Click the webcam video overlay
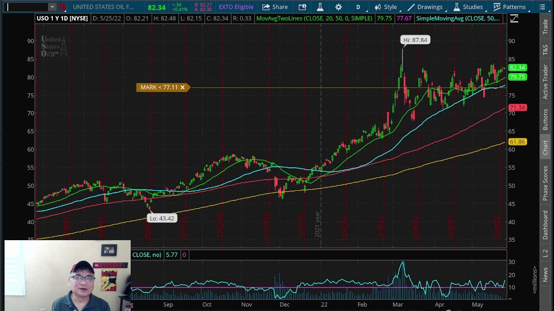Screen dimensions: 554x311 68,276
